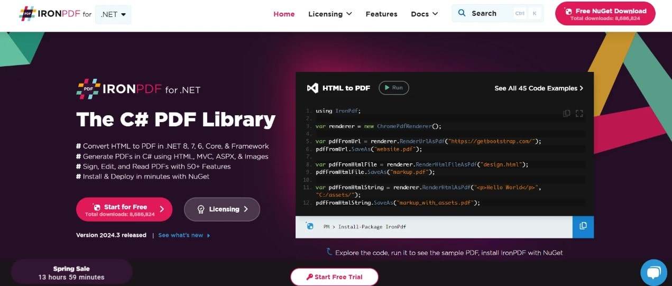The height and width of the screenshot is (286, 672).
Task: Copy the Install-Package command
Action: pyautogui.click(x=583, y=226)
